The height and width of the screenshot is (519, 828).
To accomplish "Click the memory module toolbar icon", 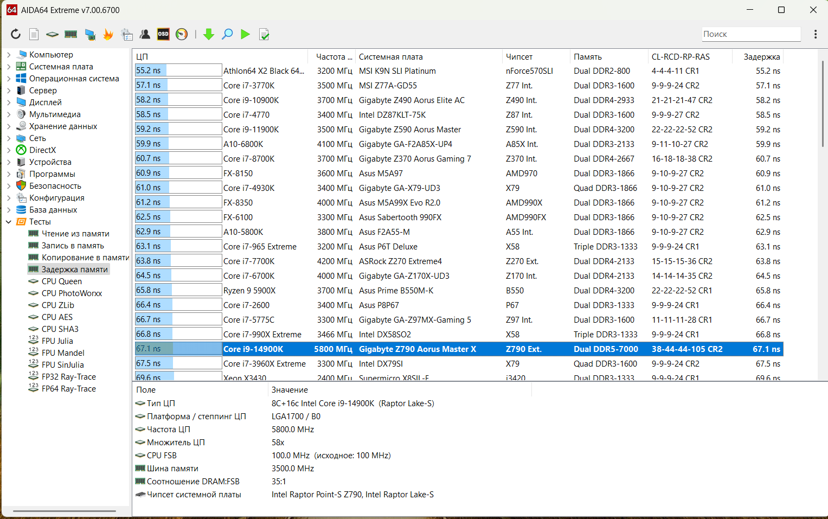I will click(70, 34).
